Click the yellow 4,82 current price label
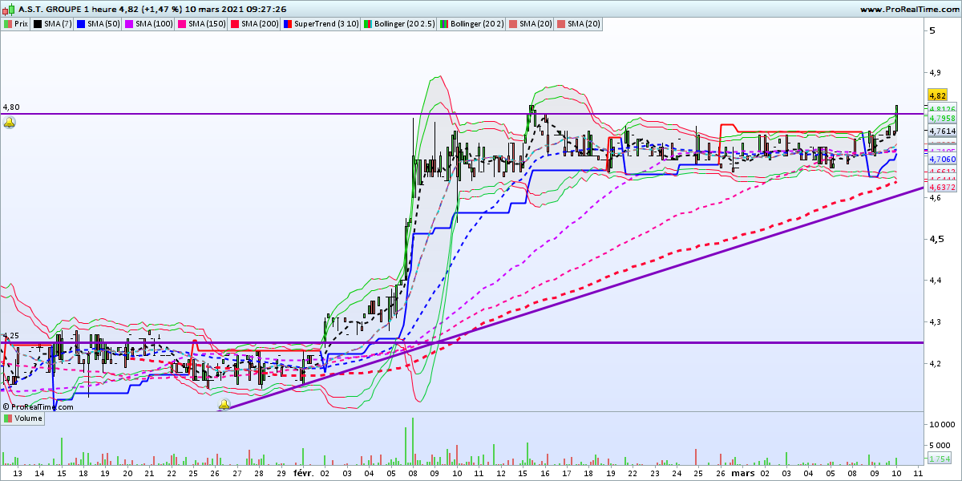 [937, 95]
